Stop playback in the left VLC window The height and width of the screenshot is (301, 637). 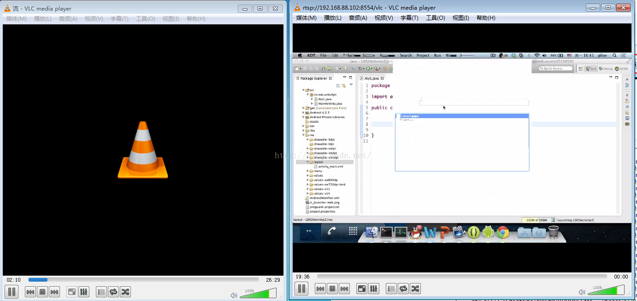(42, 292)
